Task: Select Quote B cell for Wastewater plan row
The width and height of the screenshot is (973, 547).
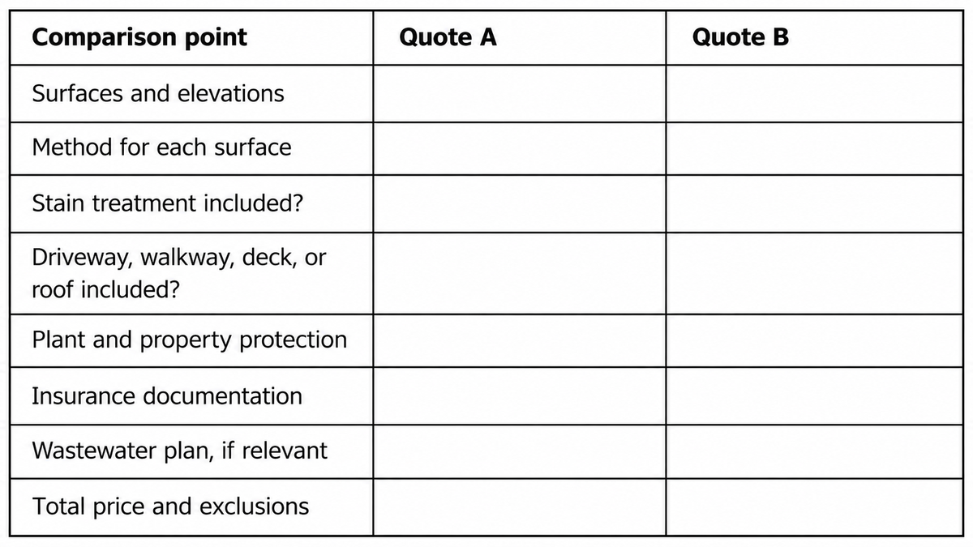Action: tap(814, 451)
